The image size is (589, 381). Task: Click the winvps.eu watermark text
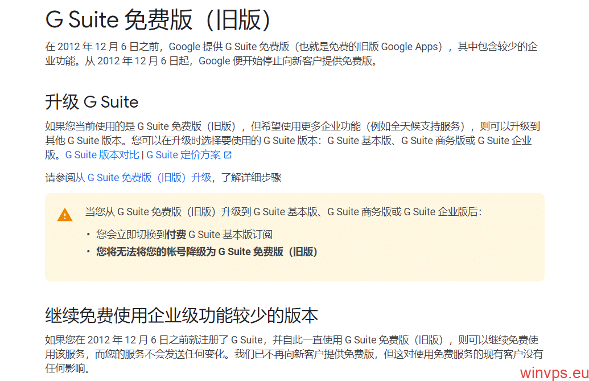(553, 371)
